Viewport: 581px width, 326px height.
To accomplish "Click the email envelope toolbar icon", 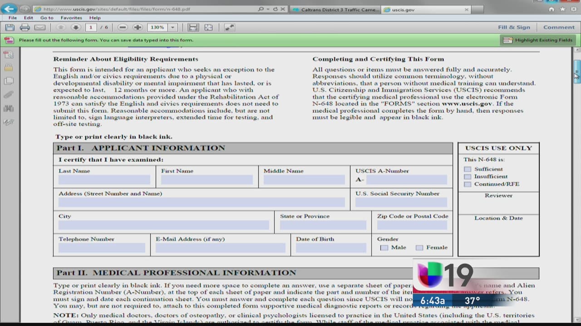I will tap(40, 28).
